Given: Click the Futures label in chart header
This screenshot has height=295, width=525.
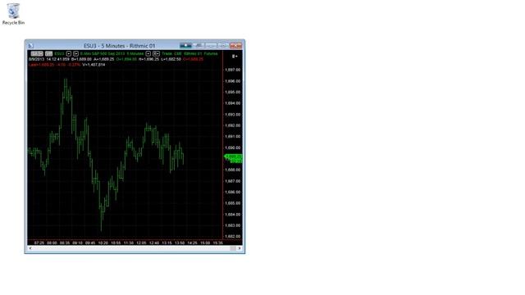Looking at the screenshot, I should [211, 53].
